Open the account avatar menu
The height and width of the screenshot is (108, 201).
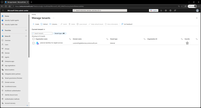point(197,10)
